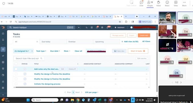Click the HubSpot sprocket logo

coord(3,27)
